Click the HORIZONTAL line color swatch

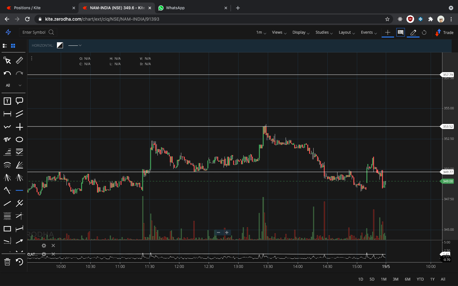tap(60, 45)
